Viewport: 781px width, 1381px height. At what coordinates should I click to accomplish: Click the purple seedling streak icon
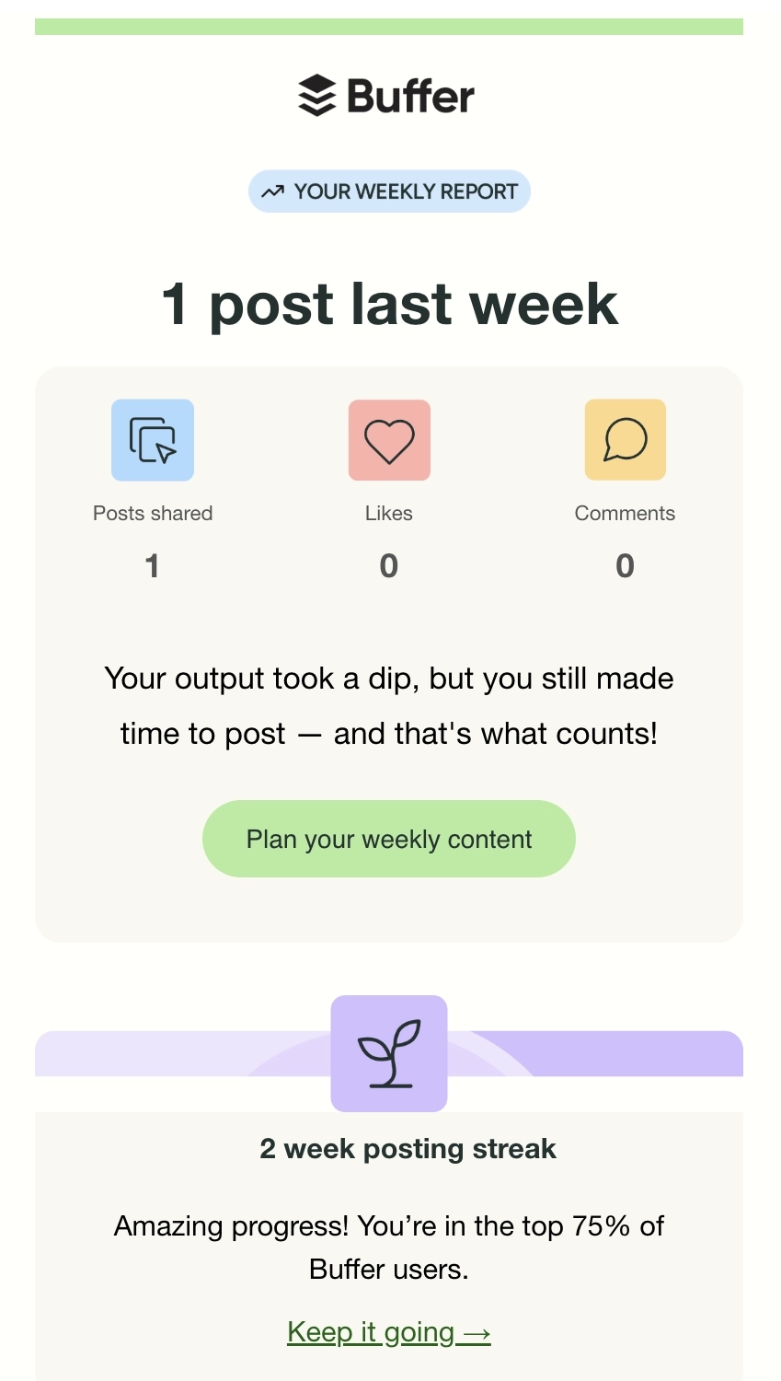click(389, 1053)
